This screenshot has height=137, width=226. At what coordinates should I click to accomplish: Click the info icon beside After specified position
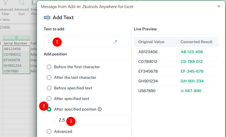pyautogui.click(x=100, y=109)
